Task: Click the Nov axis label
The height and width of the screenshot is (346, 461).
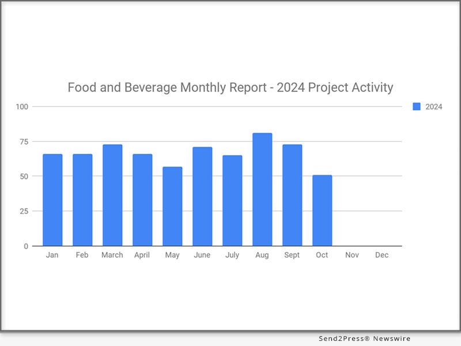Action: (x=352, y=255)
